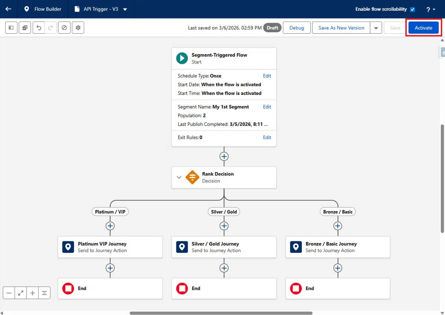Click the vertical scrollbar thumb
445x315 pixels.
click(x=442, y=179)
